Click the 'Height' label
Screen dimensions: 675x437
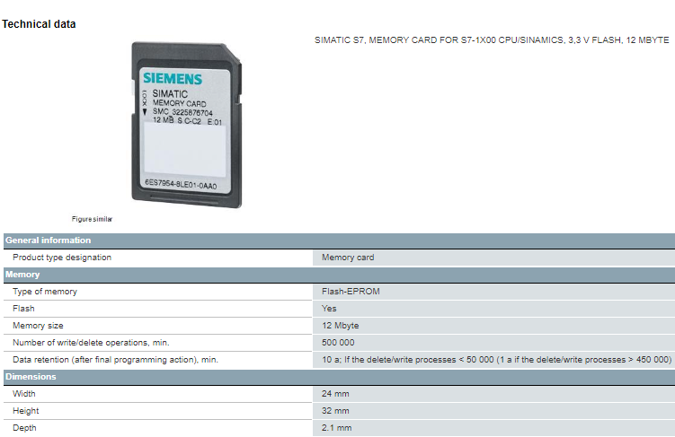[x=26, y=411]
